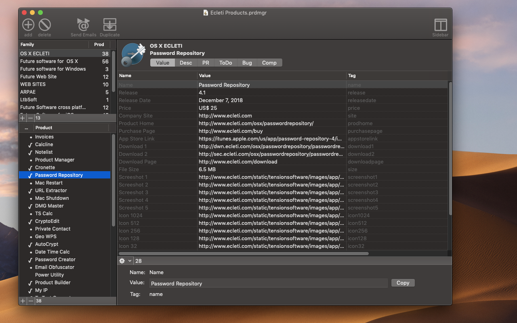Click the Value text field
Screen dimensions: 517x323
tap(268, 283)
